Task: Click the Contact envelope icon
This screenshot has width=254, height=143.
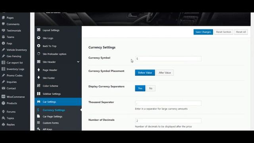Action: [3, 88]
